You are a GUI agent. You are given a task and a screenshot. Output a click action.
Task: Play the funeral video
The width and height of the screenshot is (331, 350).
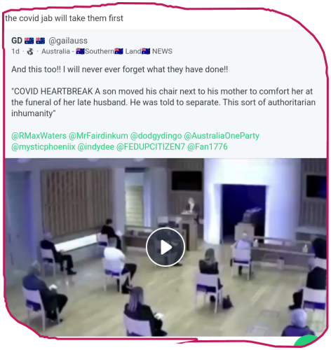tap(165, 247)
